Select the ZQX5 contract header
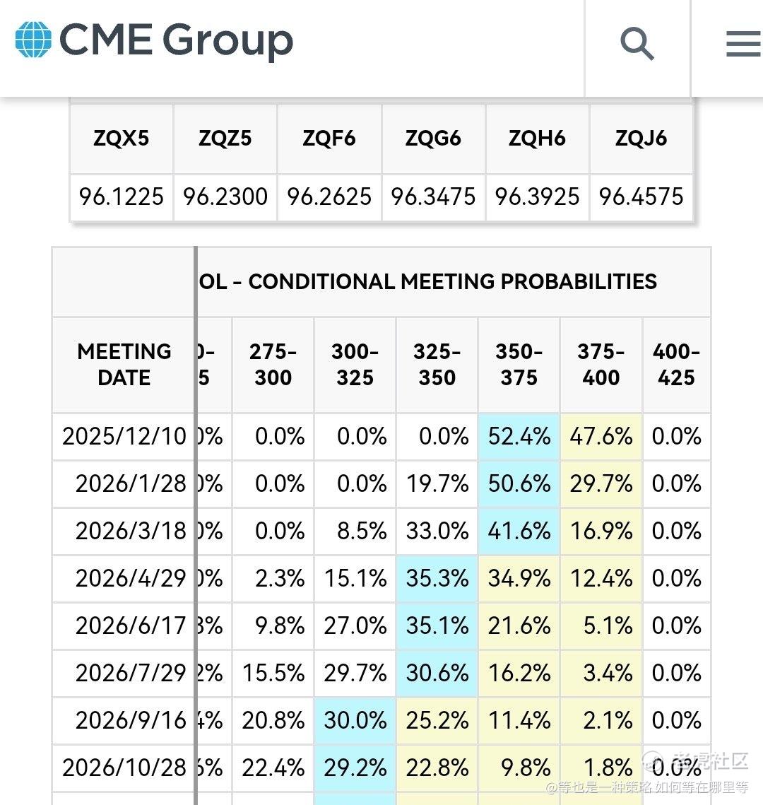Screen dimensions: 763x805 122,139
